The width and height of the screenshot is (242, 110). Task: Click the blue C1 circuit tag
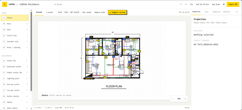(122, 69)
